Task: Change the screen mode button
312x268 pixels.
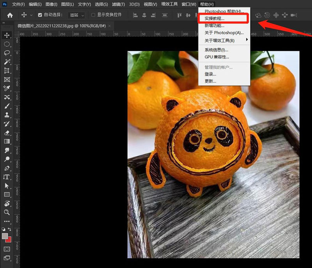Action: pyautogui.click(x=7, y=258)
